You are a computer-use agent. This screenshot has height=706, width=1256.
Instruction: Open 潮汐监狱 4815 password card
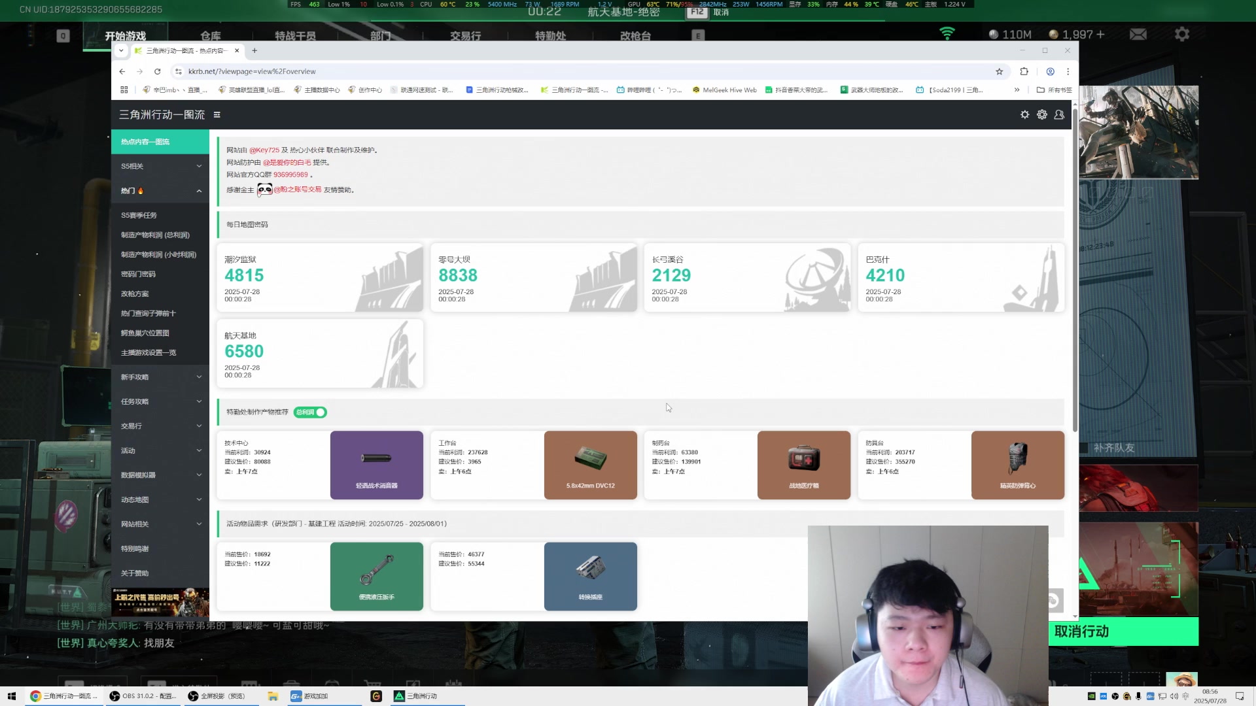[320, 278]
